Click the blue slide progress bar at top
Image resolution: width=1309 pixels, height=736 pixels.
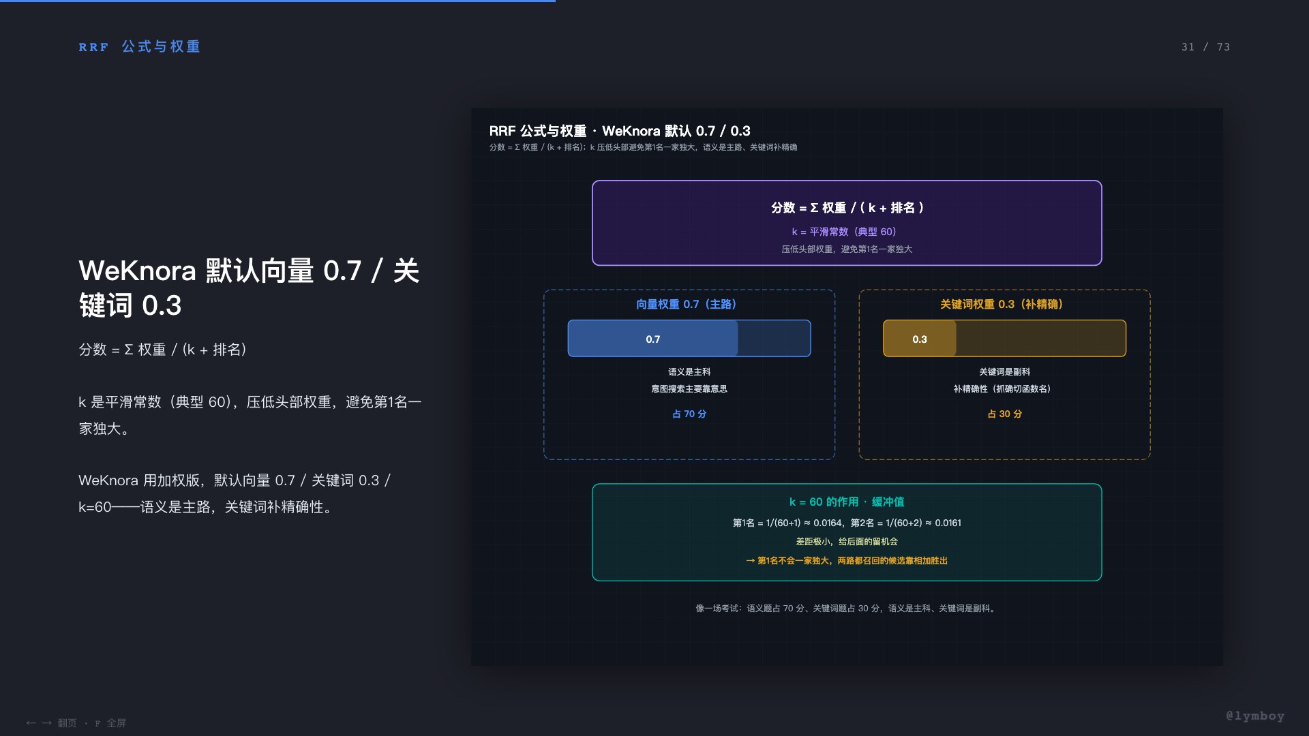(x=277, y=1)
